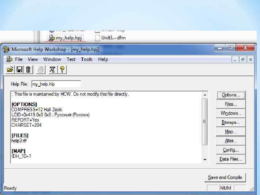Screen dimensions: 260x195
Task: Minimize the inner project document window
Action: pyautogui.click(x=235, y=60)
